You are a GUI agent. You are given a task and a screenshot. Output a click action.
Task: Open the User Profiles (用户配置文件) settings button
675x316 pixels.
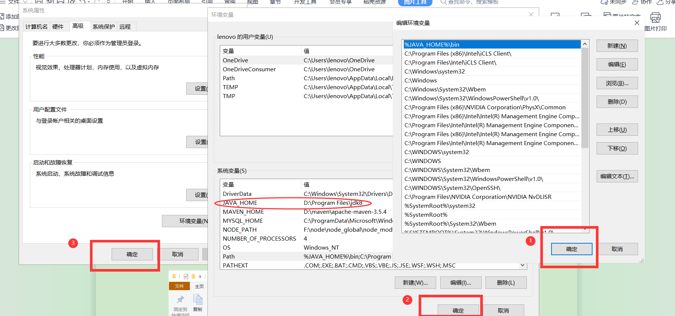(x=197, y=142)
